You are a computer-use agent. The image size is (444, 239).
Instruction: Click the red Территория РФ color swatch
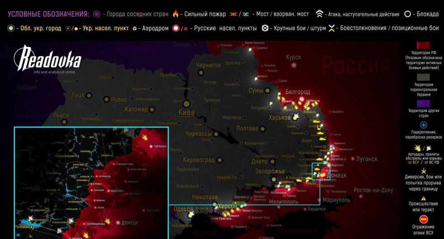click(x=423, y=45)
